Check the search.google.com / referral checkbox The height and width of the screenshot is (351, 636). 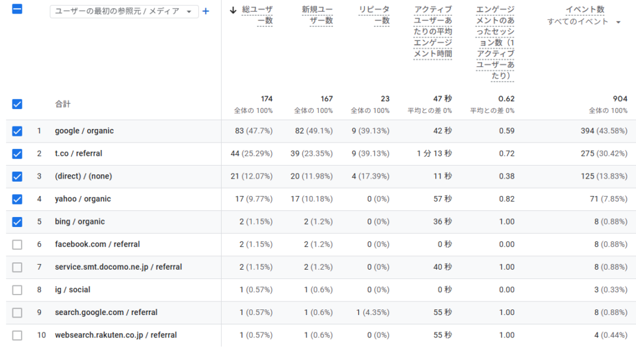[x=17, y=313]
